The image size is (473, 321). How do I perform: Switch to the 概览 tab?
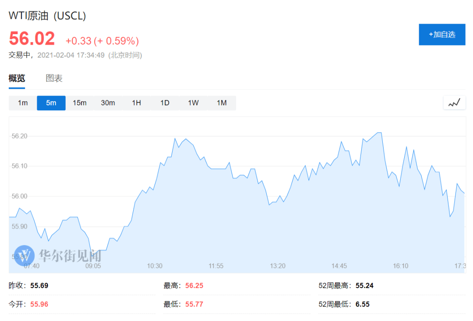pyautogui.click(x=17, y=78)
